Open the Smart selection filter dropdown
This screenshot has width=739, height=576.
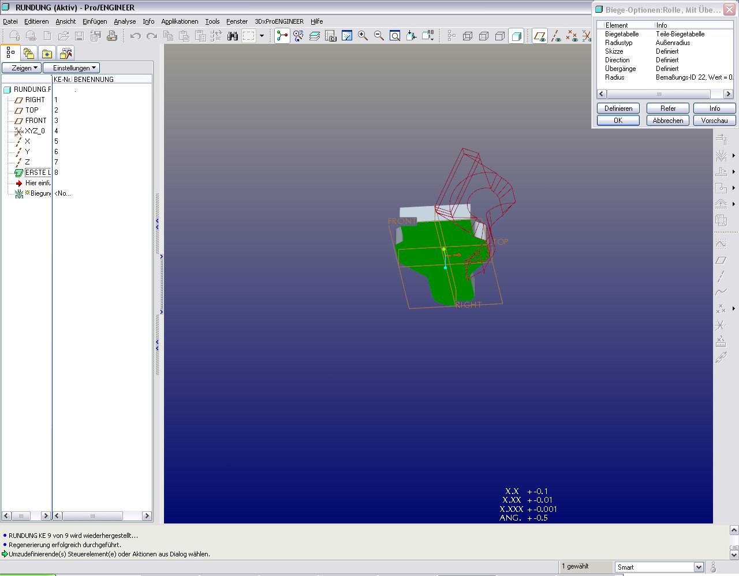tap(699, 567)
